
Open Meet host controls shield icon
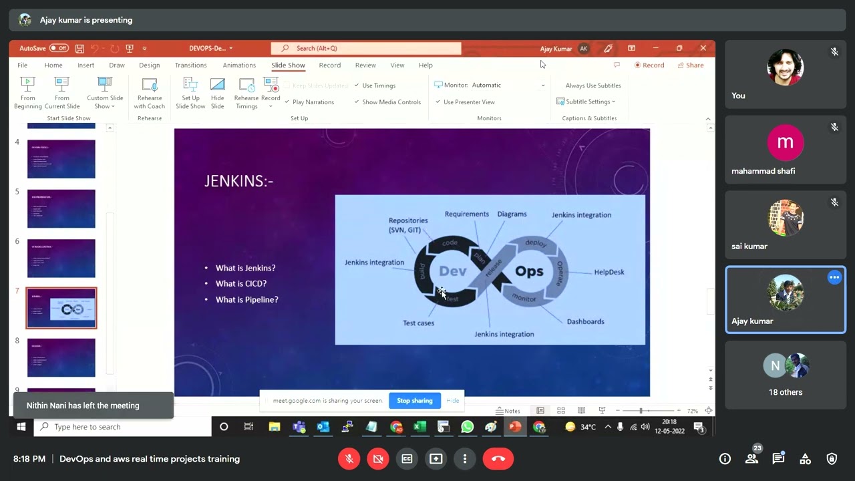(832, 458)
